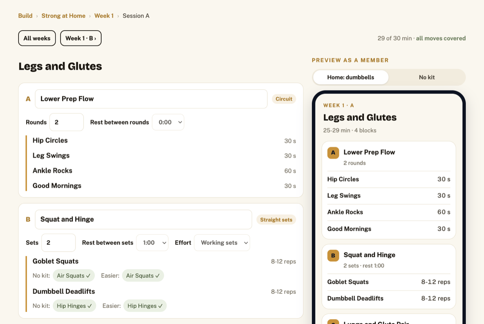Switch preview to No kit
This screenshot has width=484, height=324.
click(x=427, y=77)
